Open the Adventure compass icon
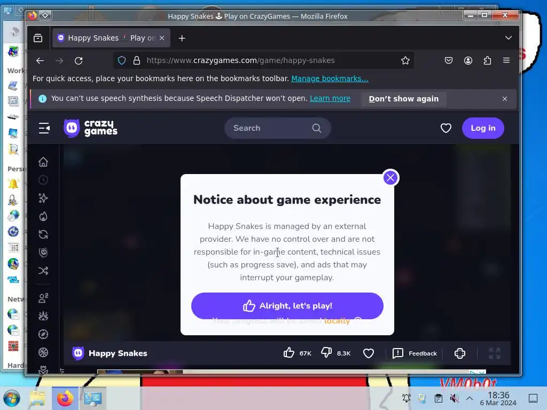547x410 pixels. coord(43,334)
